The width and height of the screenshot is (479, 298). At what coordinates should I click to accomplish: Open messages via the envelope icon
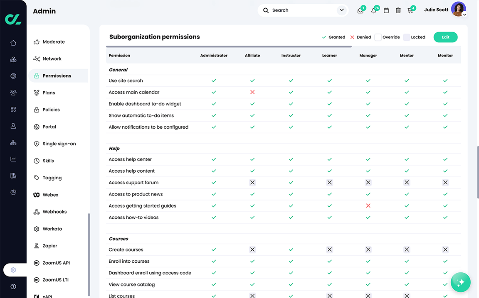(x=360, y=10)
